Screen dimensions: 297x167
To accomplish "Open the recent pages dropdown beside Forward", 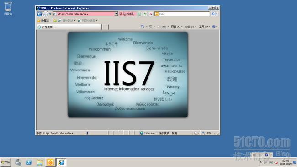I will pyautogui.click(x=50, y=14).
